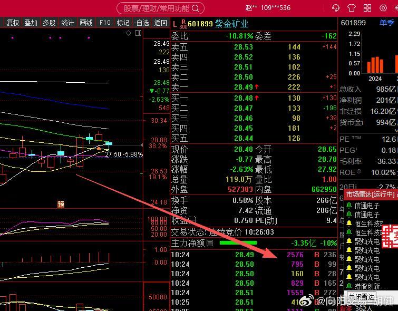This screenshot has width=398, height=311.
Task: Click the 卖三 price 28.51
Action: point(244,67)
